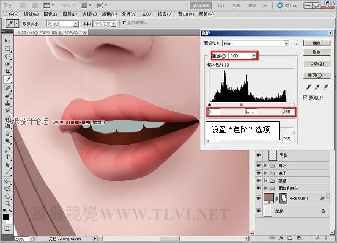This screenshot has width=337, height=243.
Task: Select the Path Selection tool
Action: pos(7,165)
